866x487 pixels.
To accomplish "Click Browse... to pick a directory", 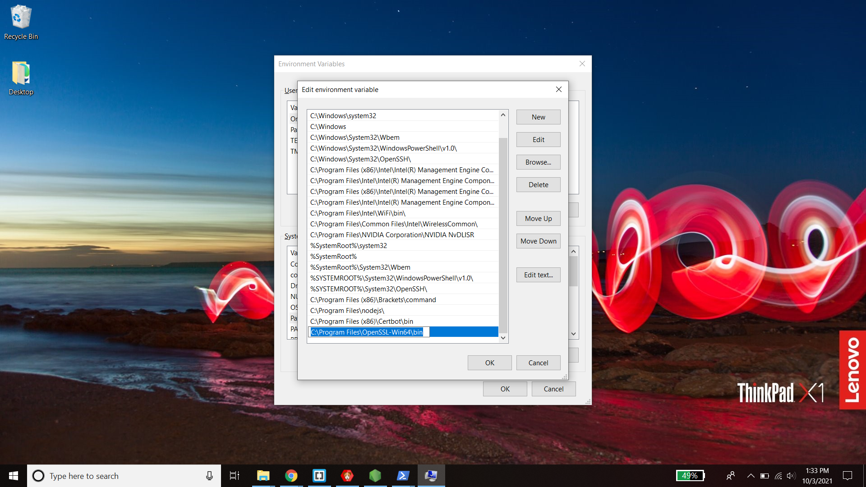I will tap(538, 162).
